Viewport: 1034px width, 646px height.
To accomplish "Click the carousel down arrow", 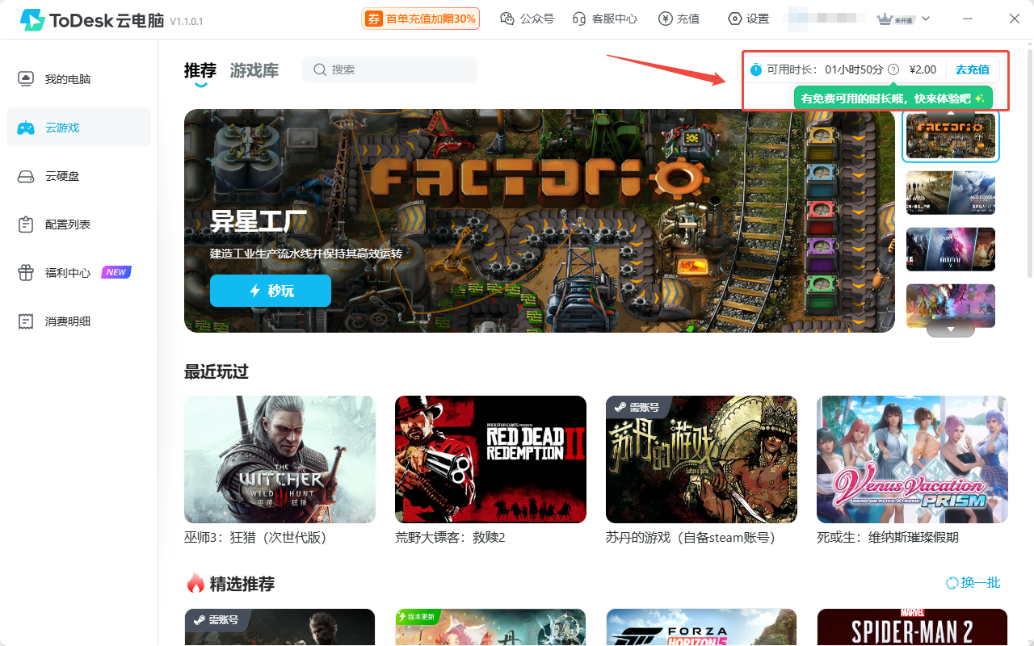I will pyautogui.click(x=951, y=329).
